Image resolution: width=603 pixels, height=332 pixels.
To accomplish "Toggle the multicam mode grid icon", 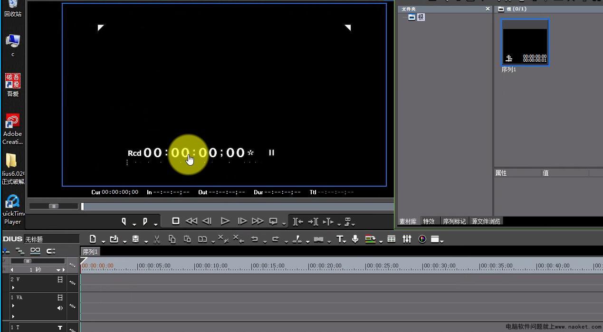I will point(392,239).
